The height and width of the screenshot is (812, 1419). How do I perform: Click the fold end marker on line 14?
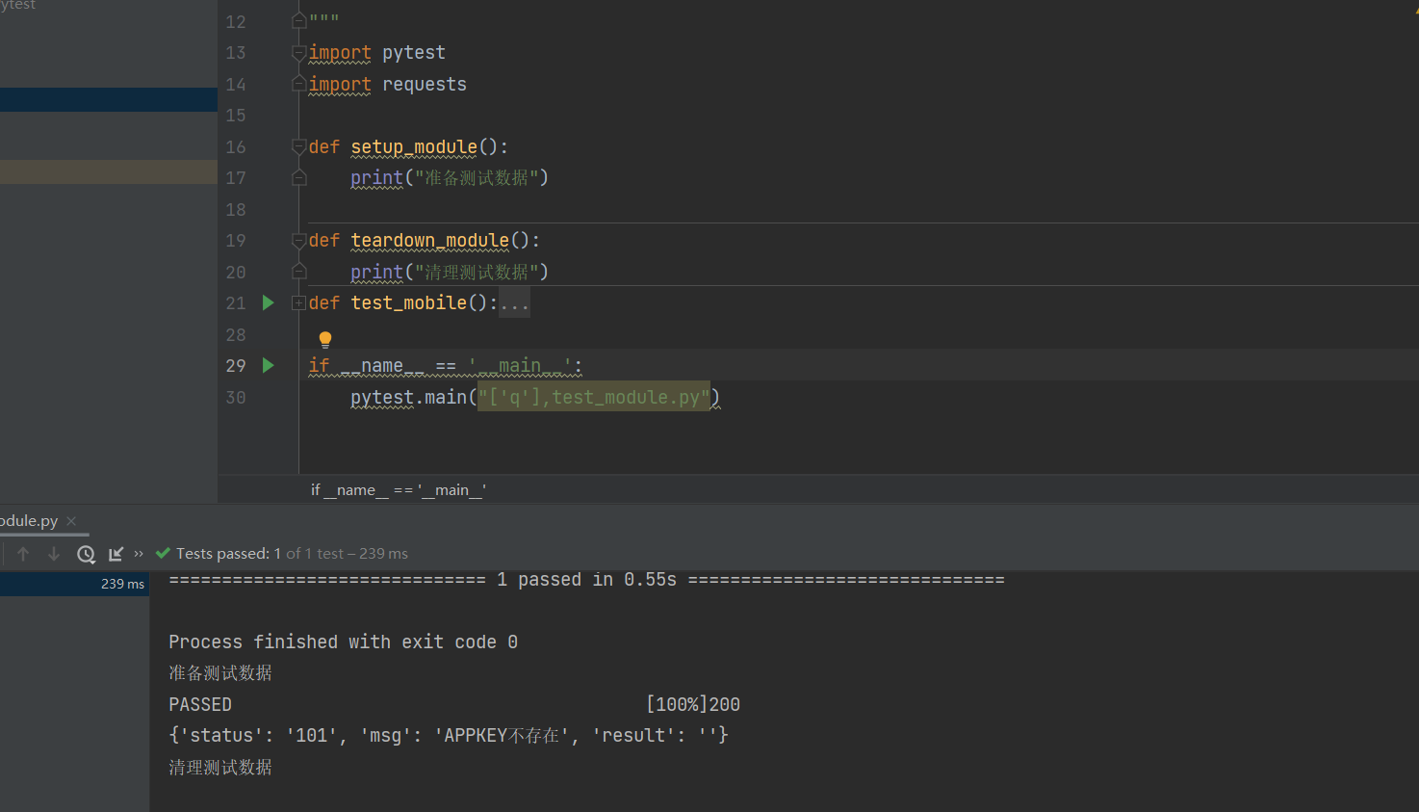coord(298,84)
